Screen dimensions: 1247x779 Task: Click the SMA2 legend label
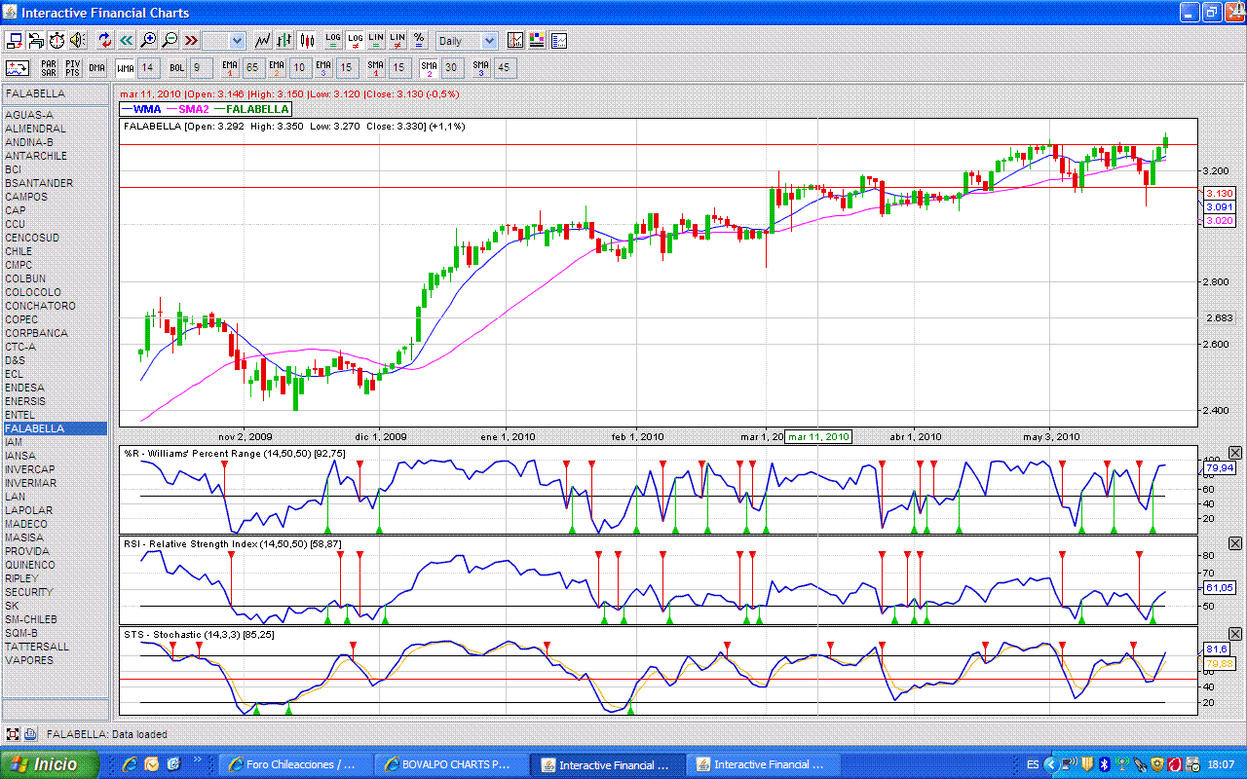tap(194, 109)
